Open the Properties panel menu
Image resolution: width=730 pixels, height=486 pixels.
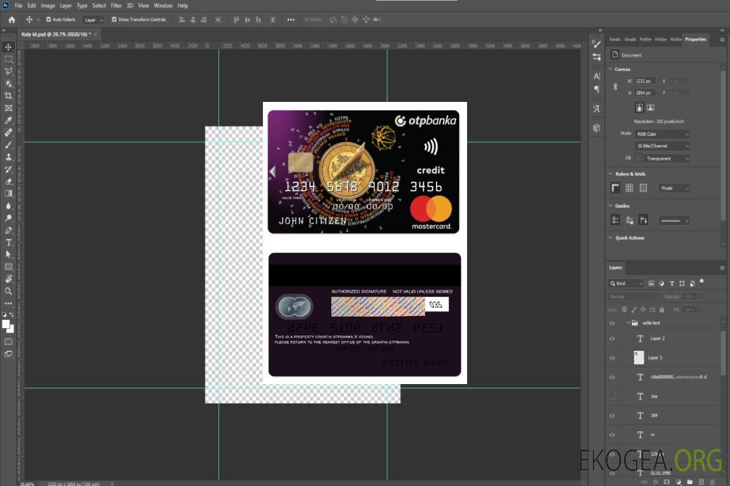(x=722, y=40)
